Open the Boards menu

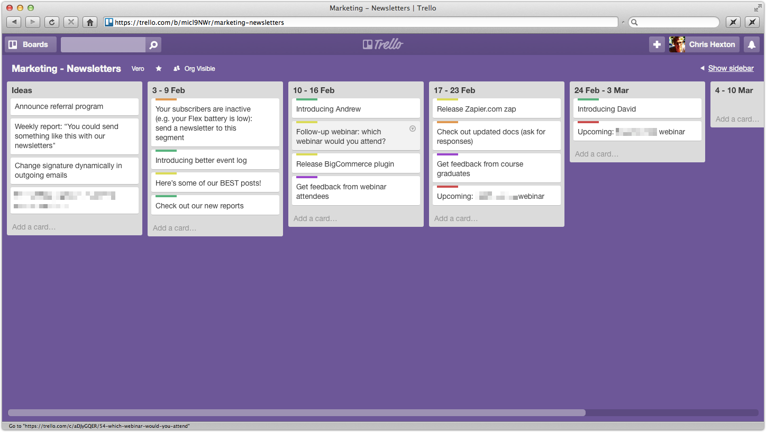click(30, 45)
